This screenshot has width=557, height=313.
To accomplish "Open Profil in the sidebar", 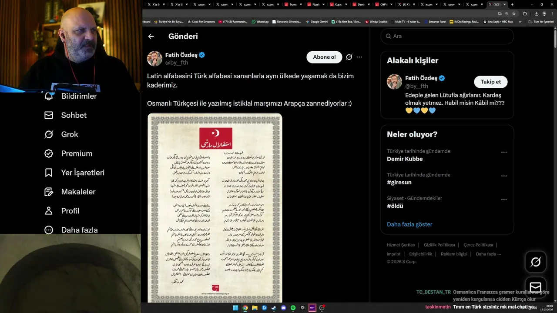I will (62, 211).
